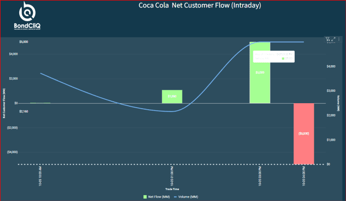Click the tooltip box on 03:00 PM bar
The height and width of the screenshot is (201, 346).
[x=274, y=57]
